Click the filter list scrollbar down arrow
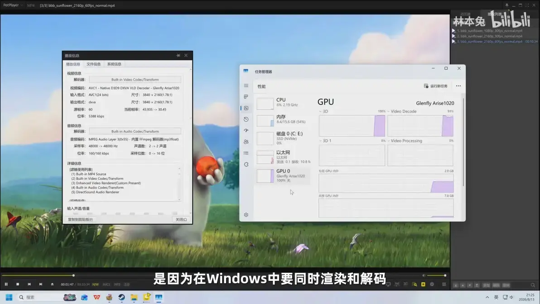 (179, 199)
